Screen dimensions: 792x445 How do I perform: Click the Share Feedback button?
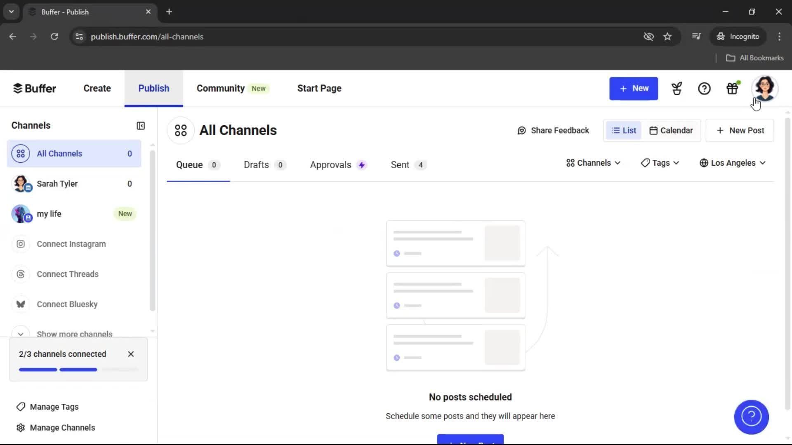click(553, 130)
